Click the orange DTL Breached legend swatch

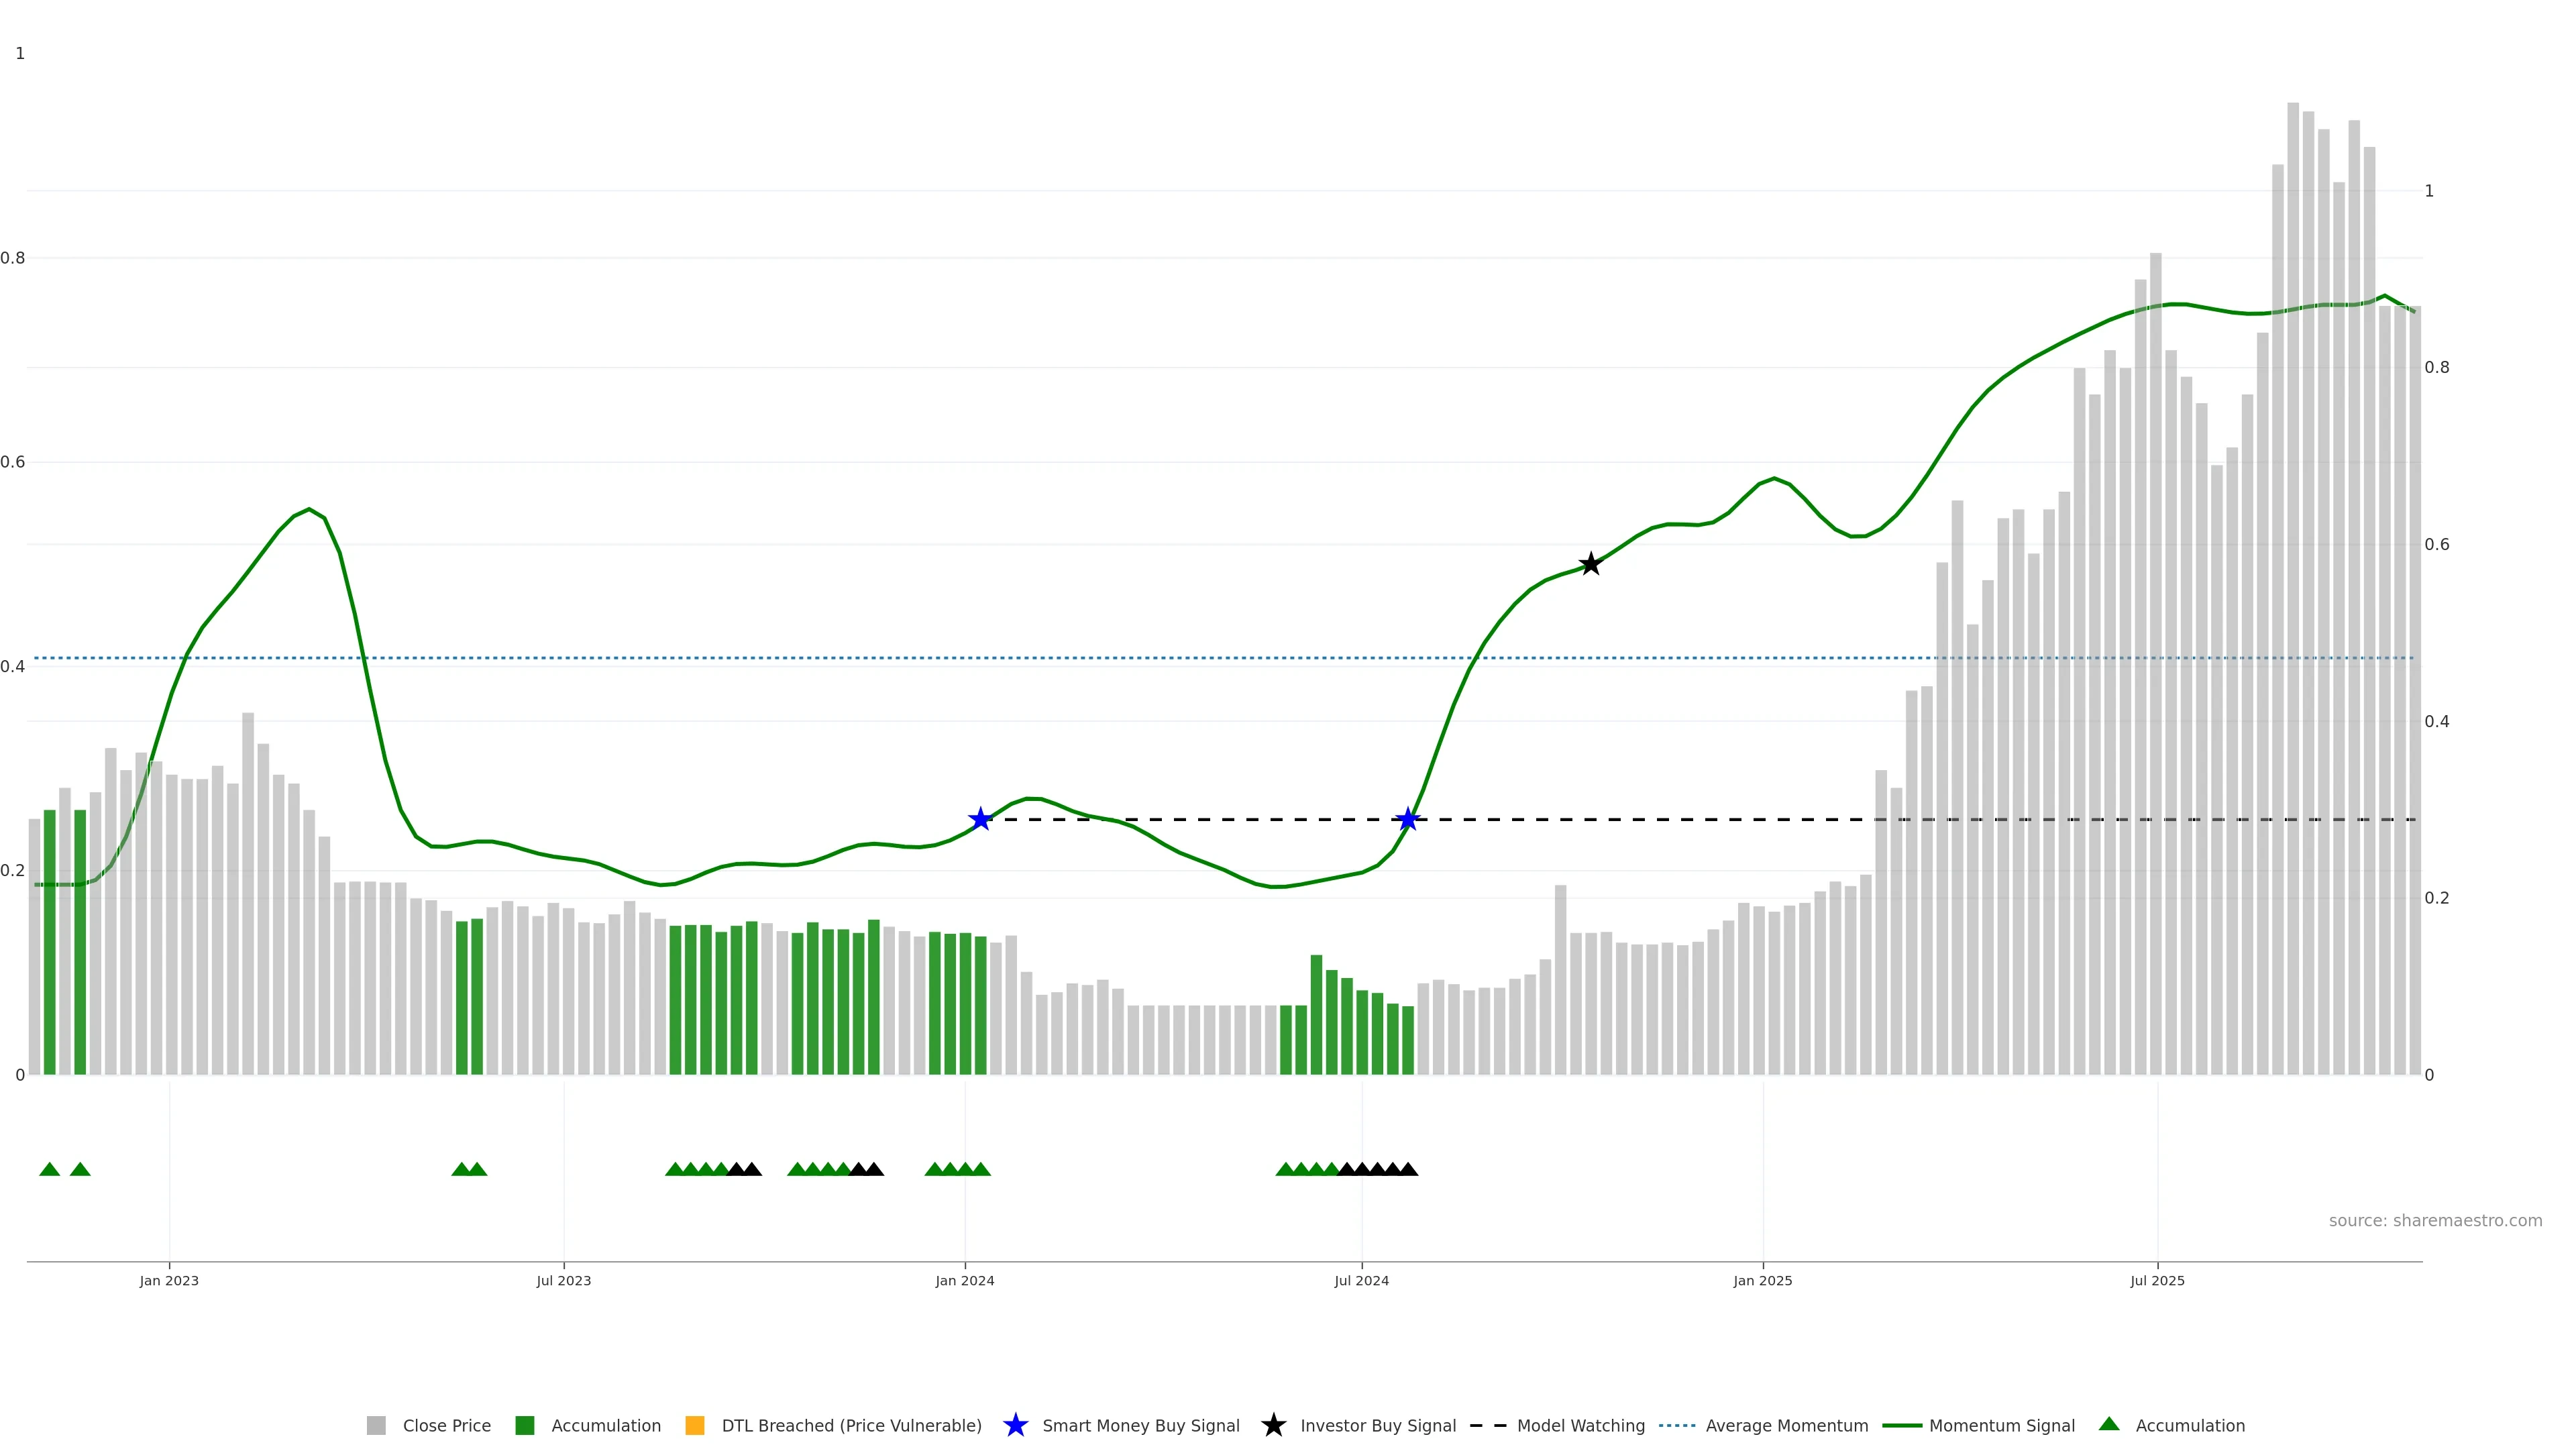pyautogui.click(x=695, y=1425)
